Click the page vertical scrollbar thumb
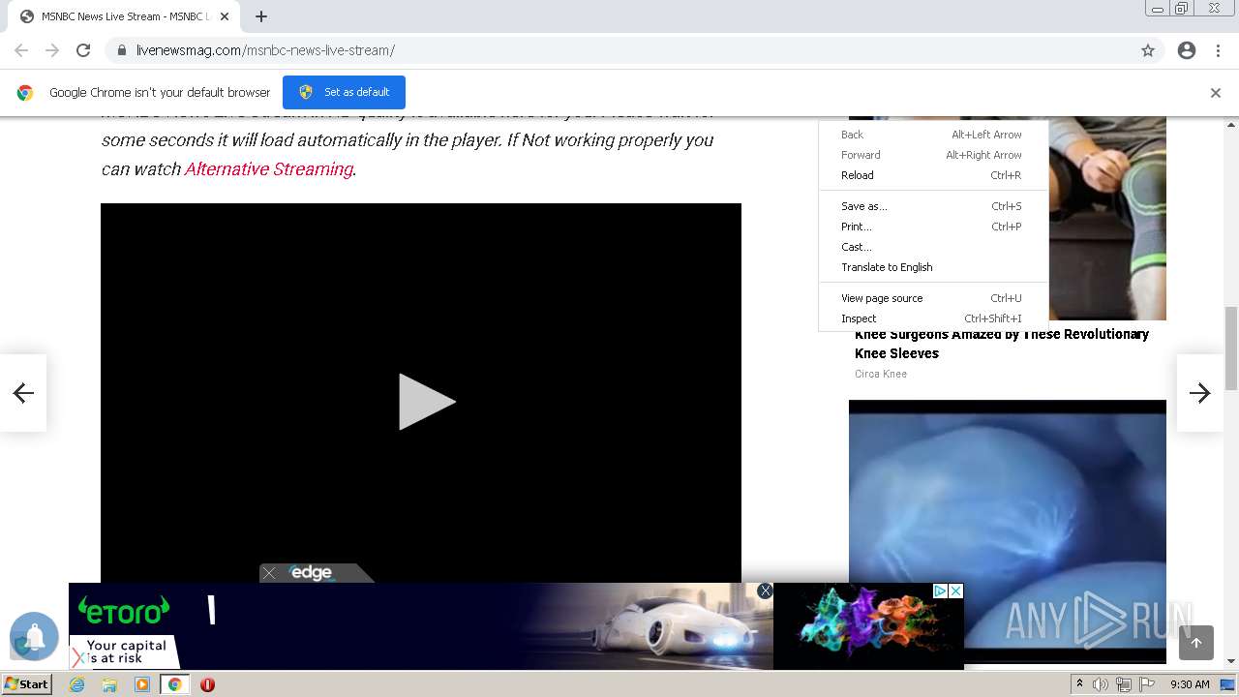This screenshot has width=1239, height=697. pos(1231,348)
